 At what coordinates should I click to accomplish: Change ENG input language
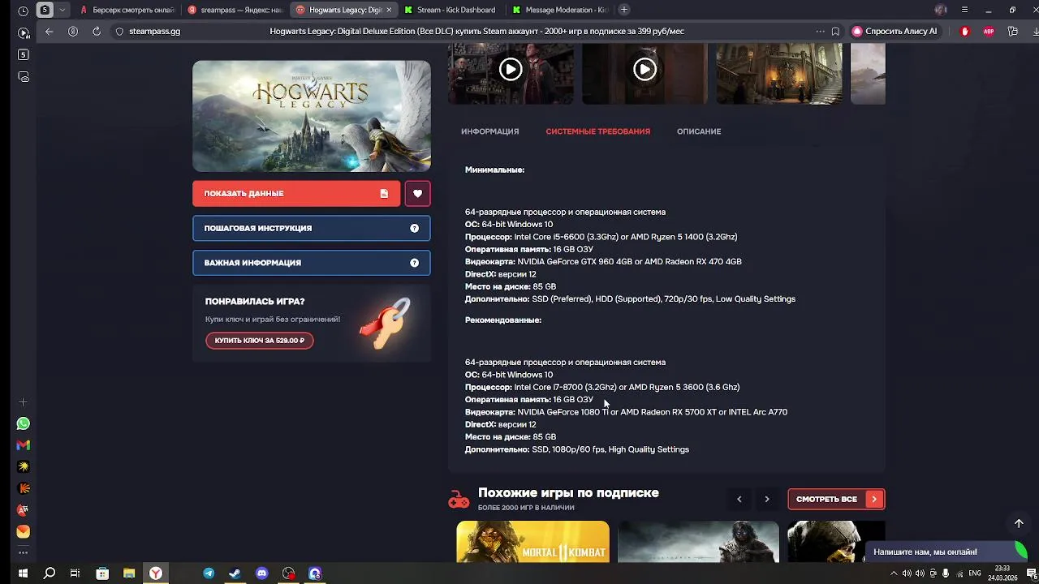[975, 573]
